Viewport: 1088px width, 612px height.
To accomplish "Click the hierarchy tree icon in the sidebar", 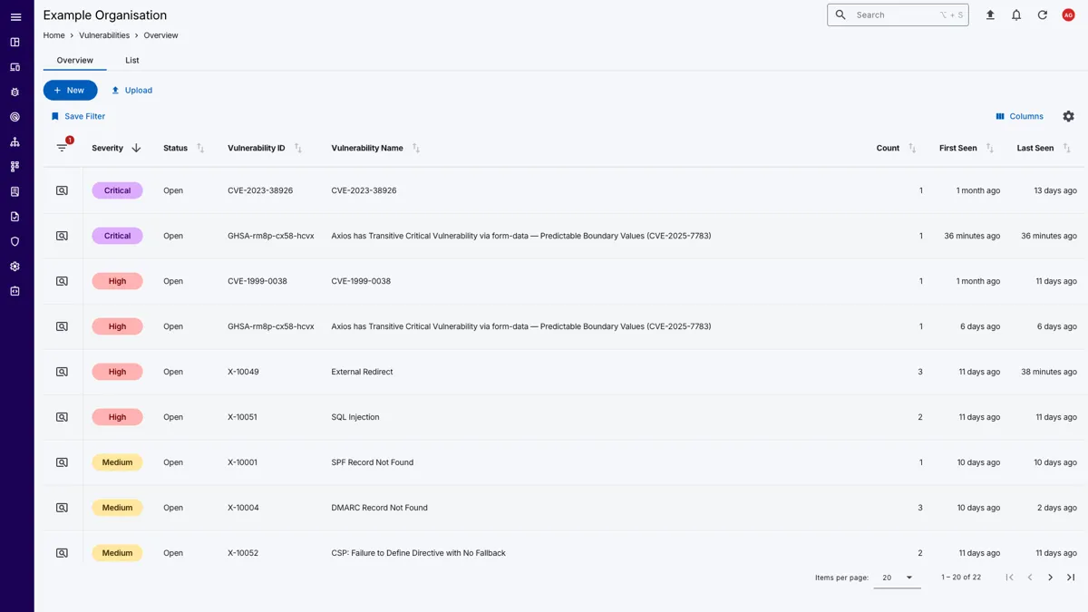I will pos(15,142).
